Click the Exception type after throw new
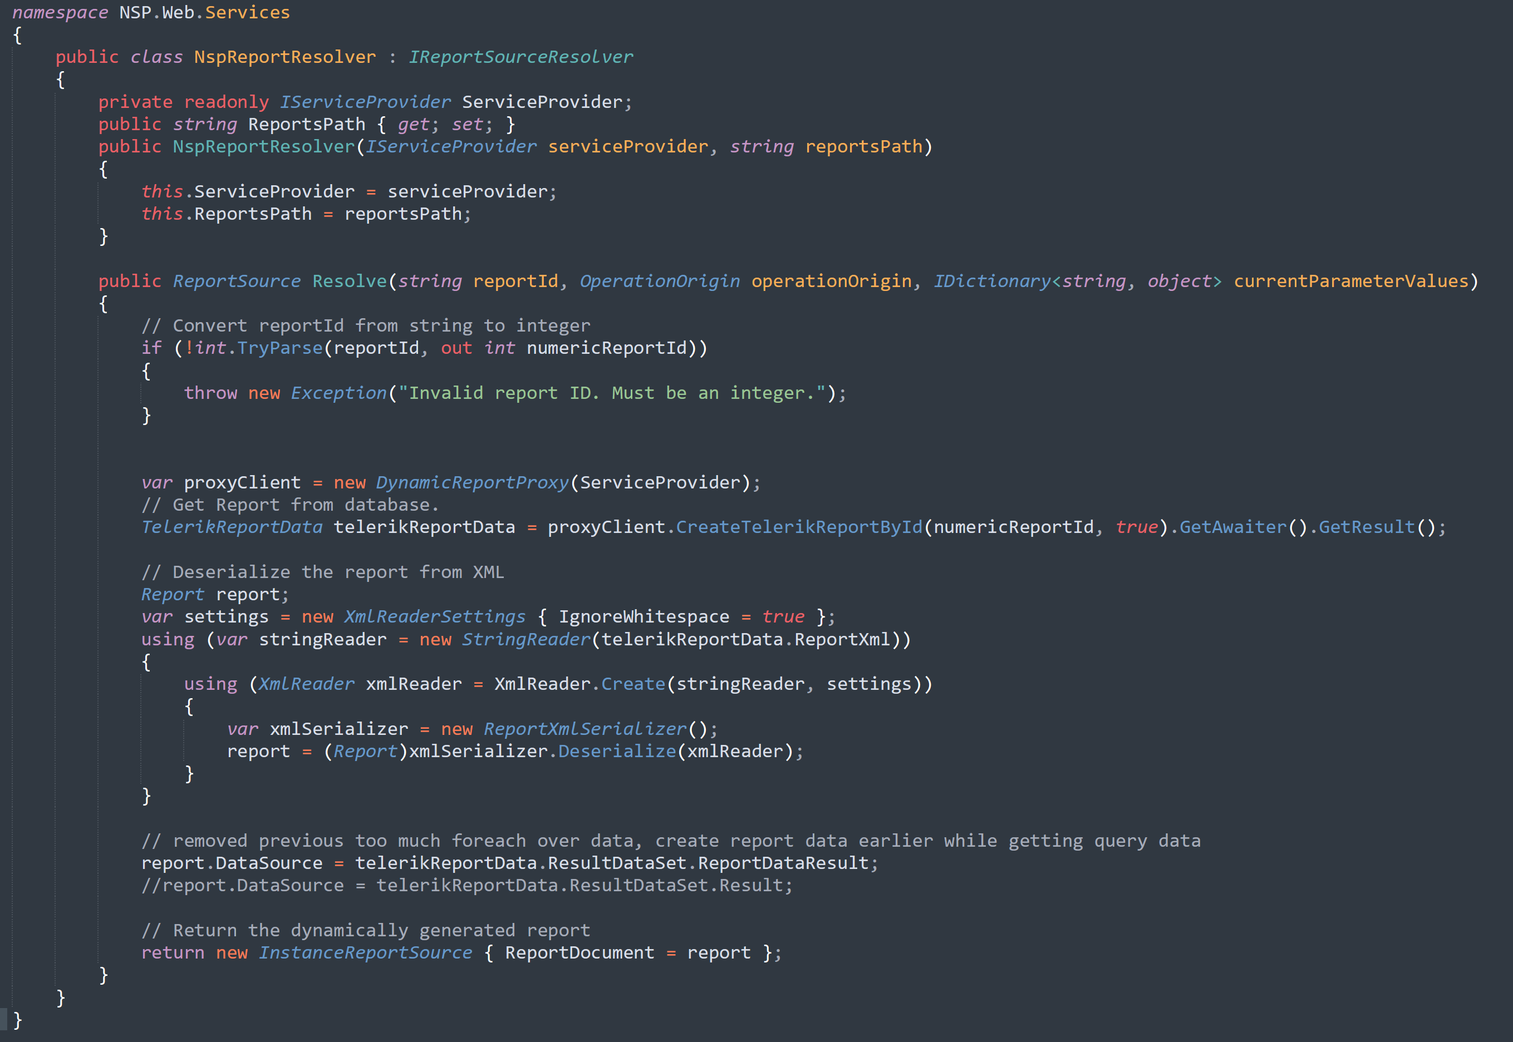This screenshot has width=1513, height=1042. click(x=338, y=393)
